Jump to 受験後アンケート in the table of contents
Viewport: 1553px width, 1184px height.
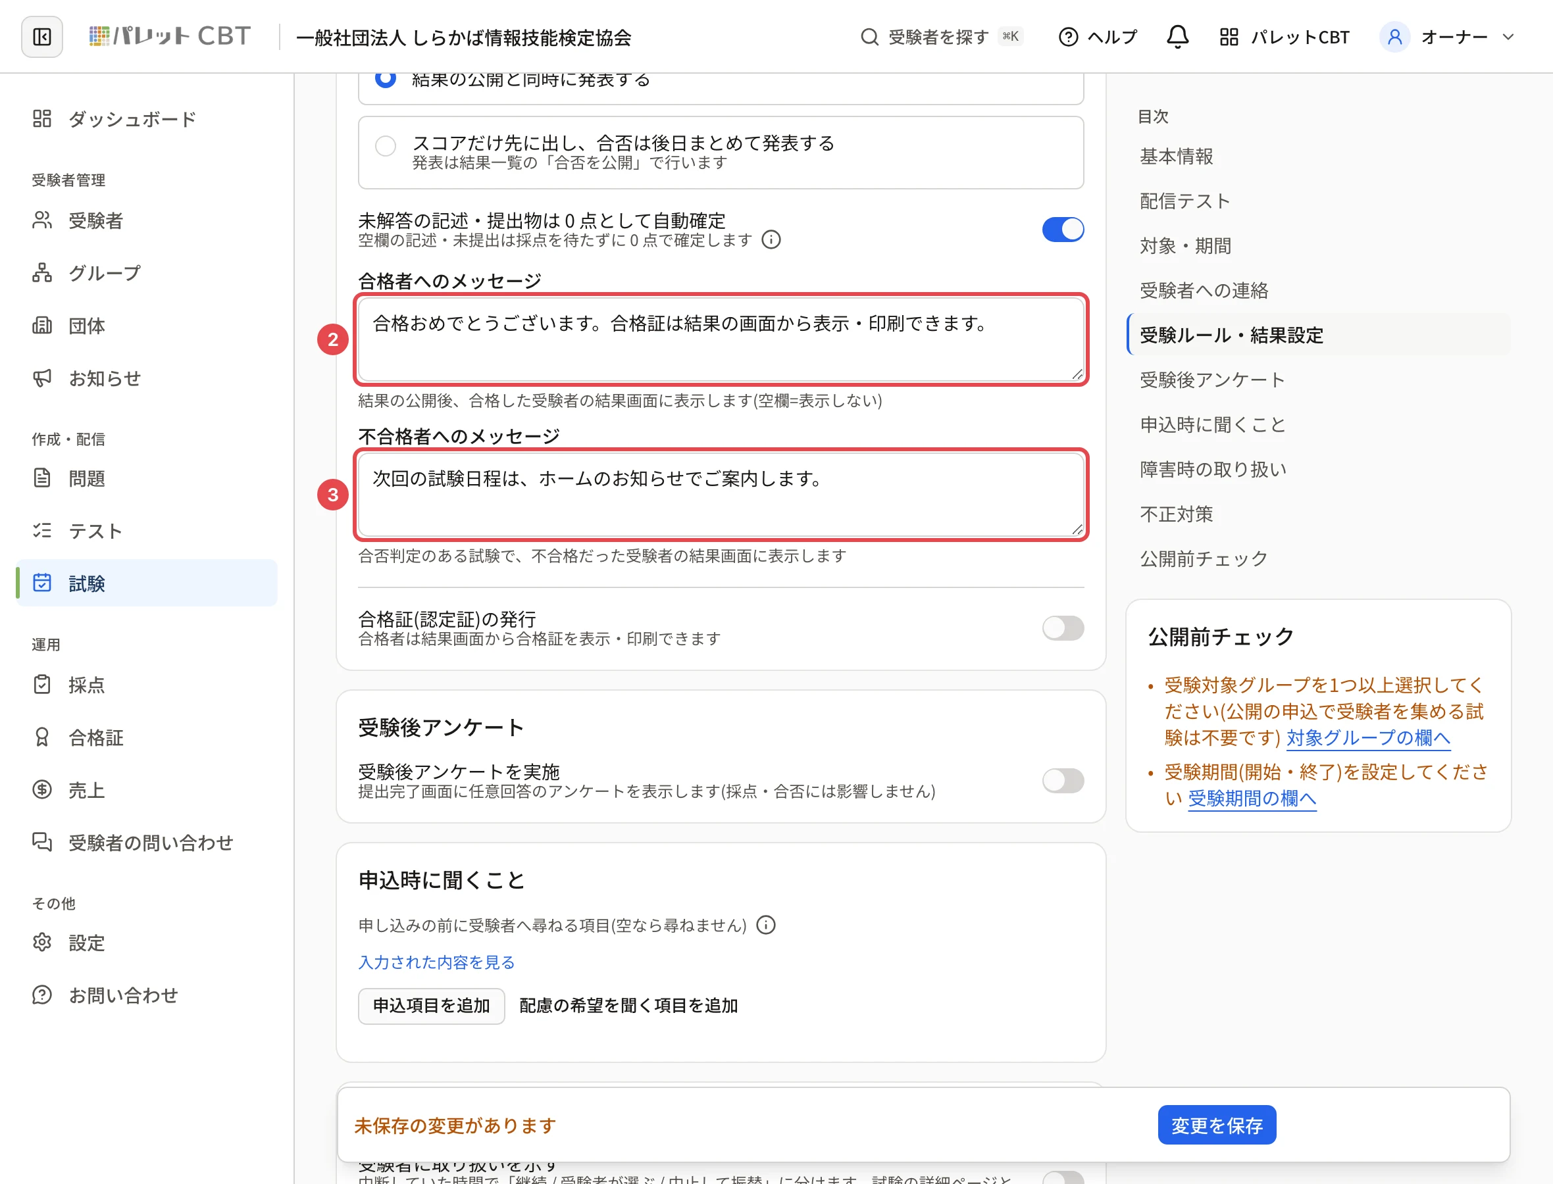tap(1212, 381)
